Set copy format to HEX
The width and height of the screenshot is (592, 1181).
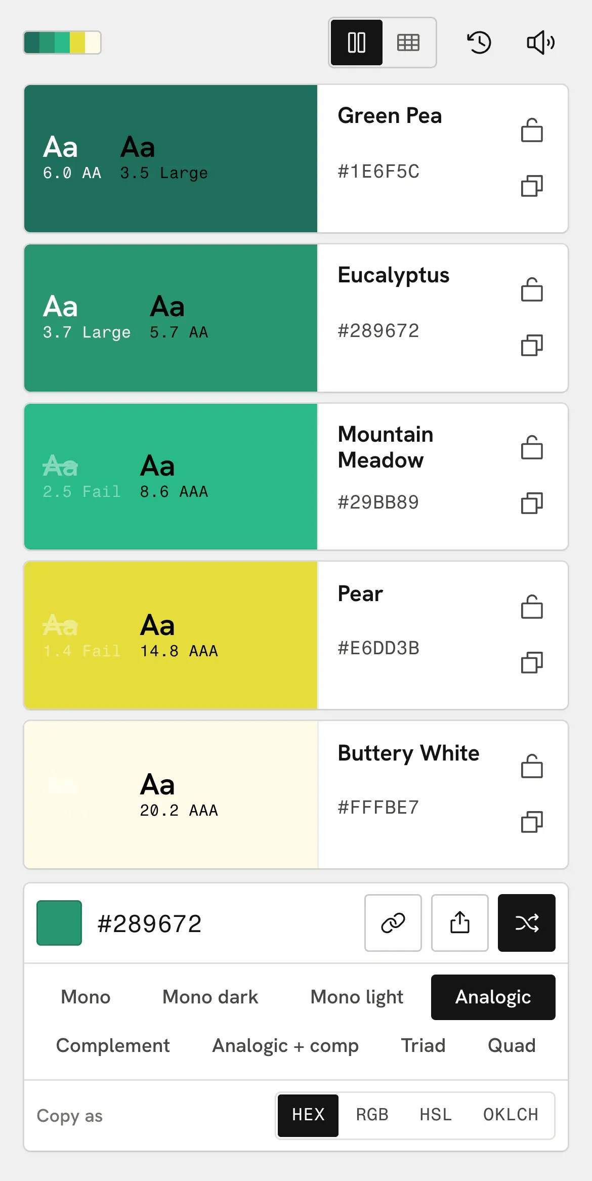(308, 1115)
